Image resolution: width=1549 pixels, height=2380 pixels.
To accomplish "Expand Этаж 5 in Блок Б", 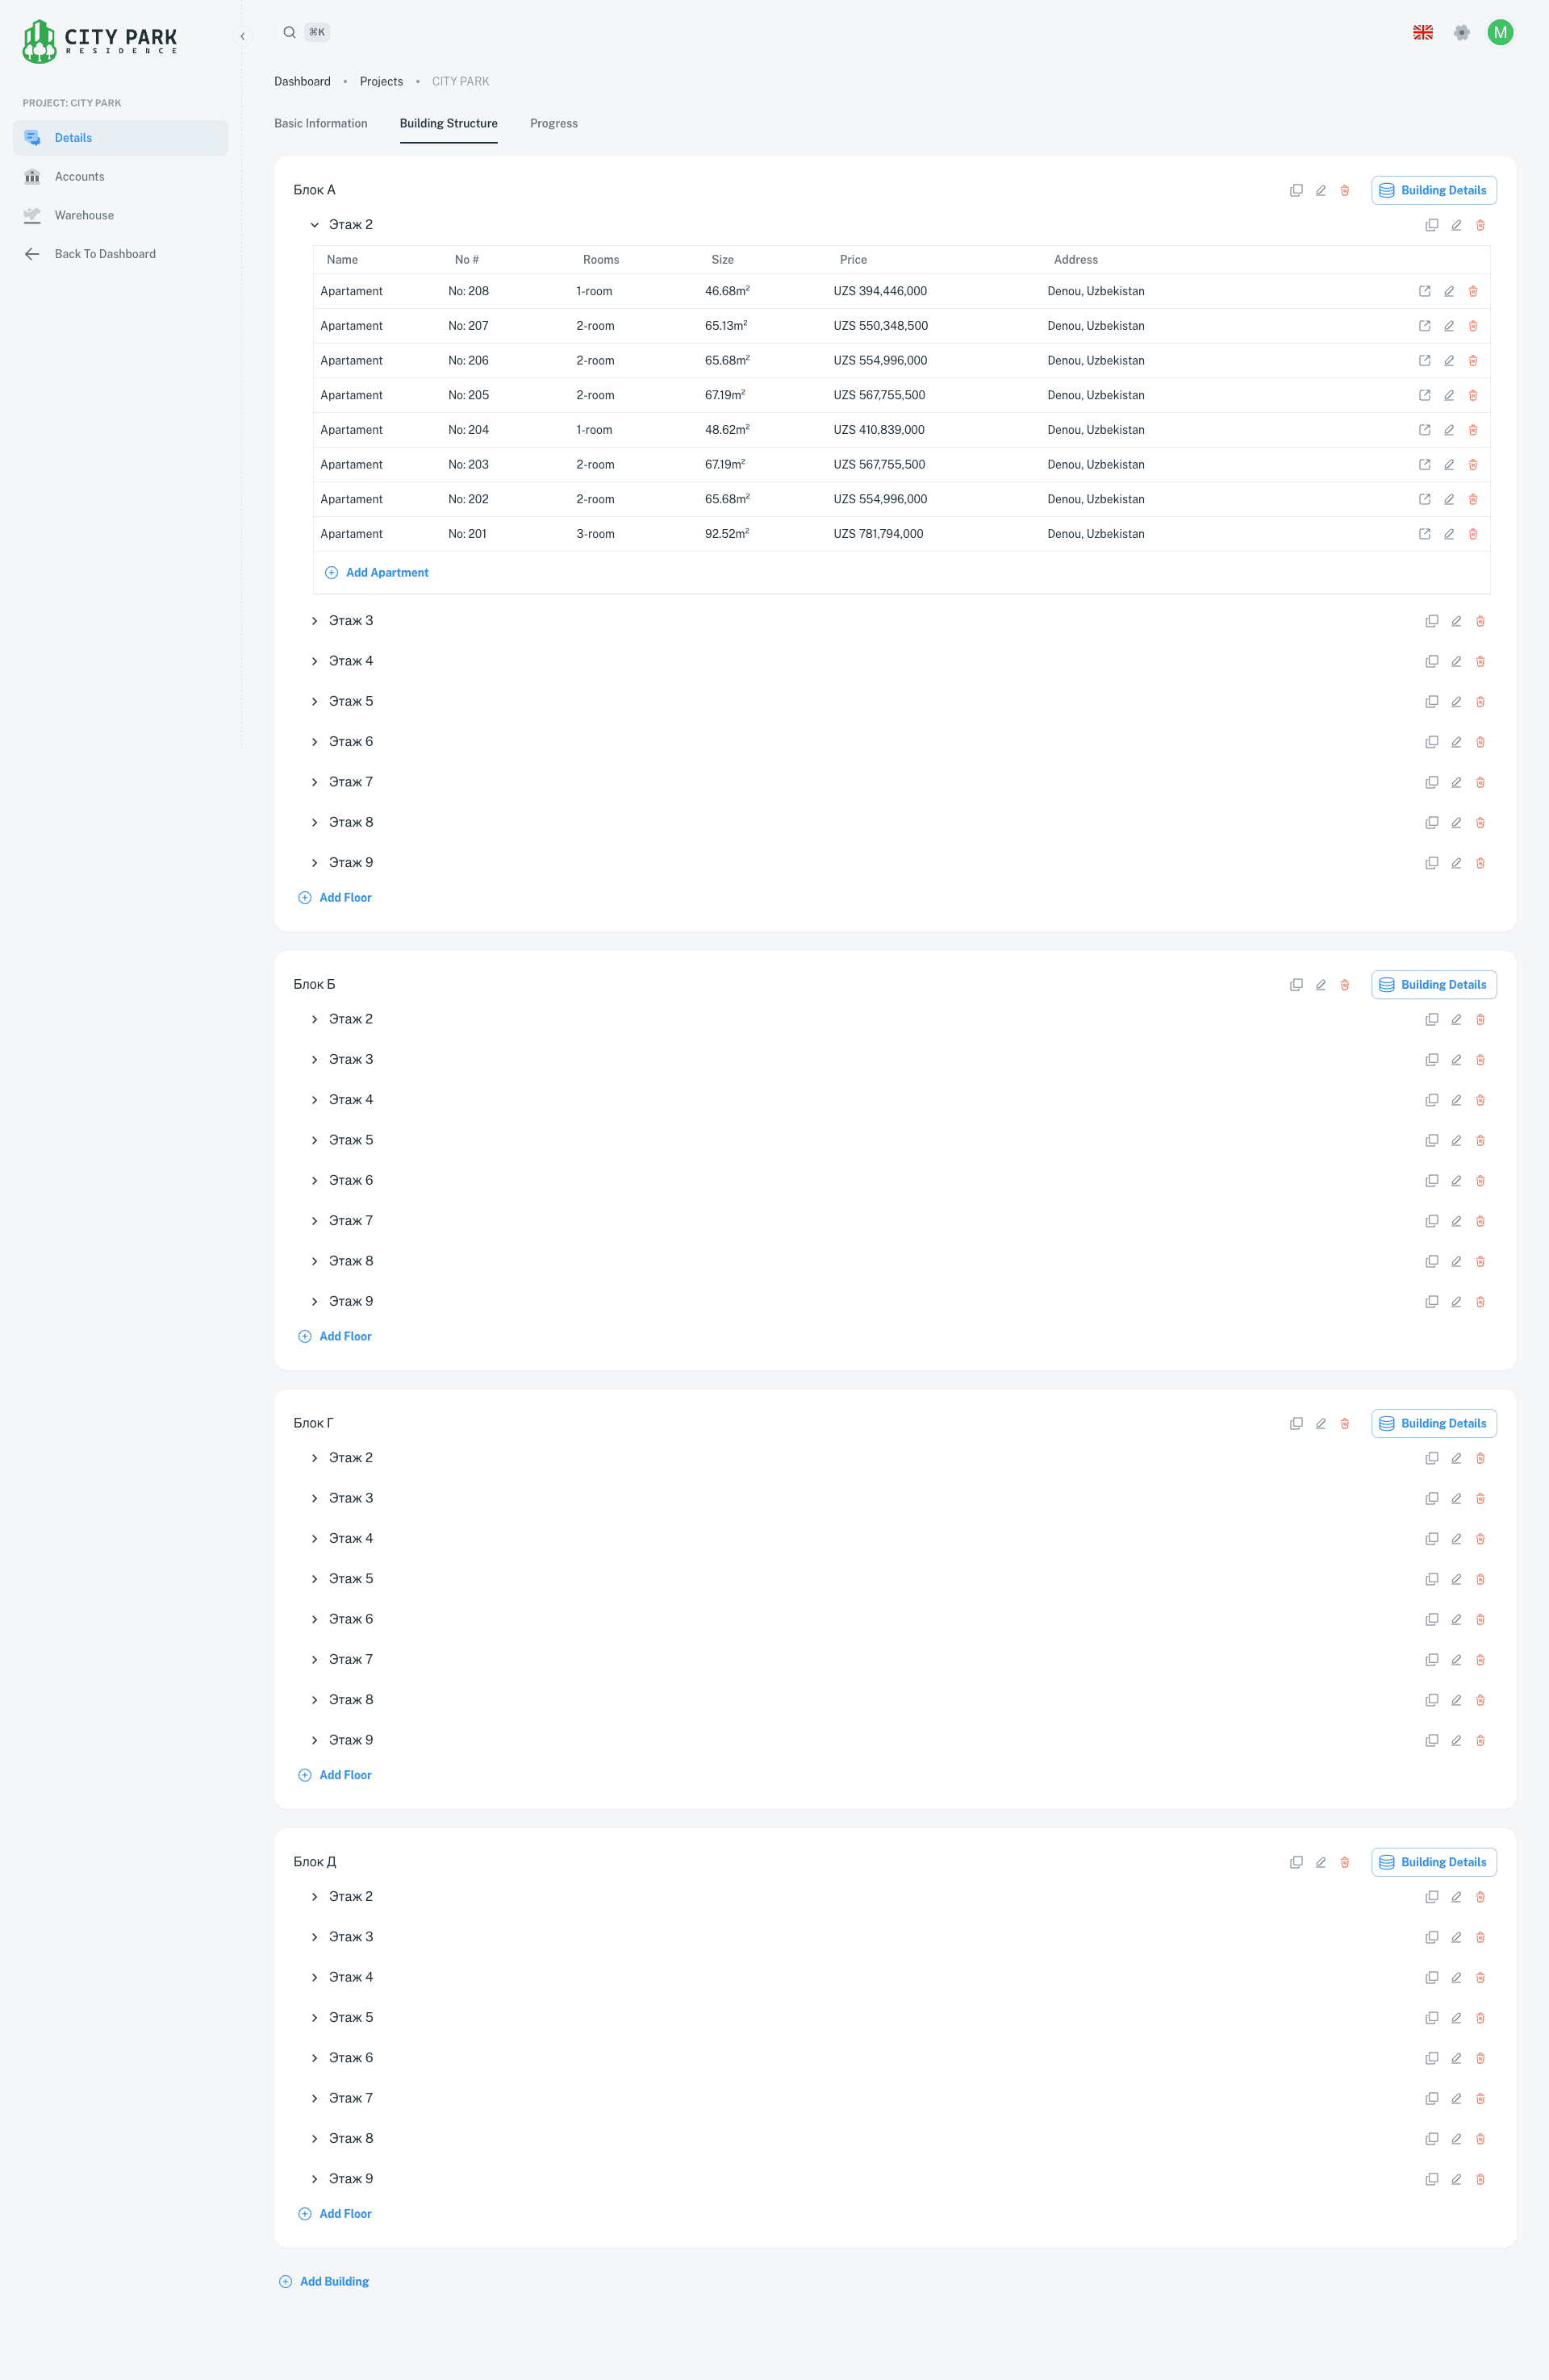I will (x=314, y=1140).
